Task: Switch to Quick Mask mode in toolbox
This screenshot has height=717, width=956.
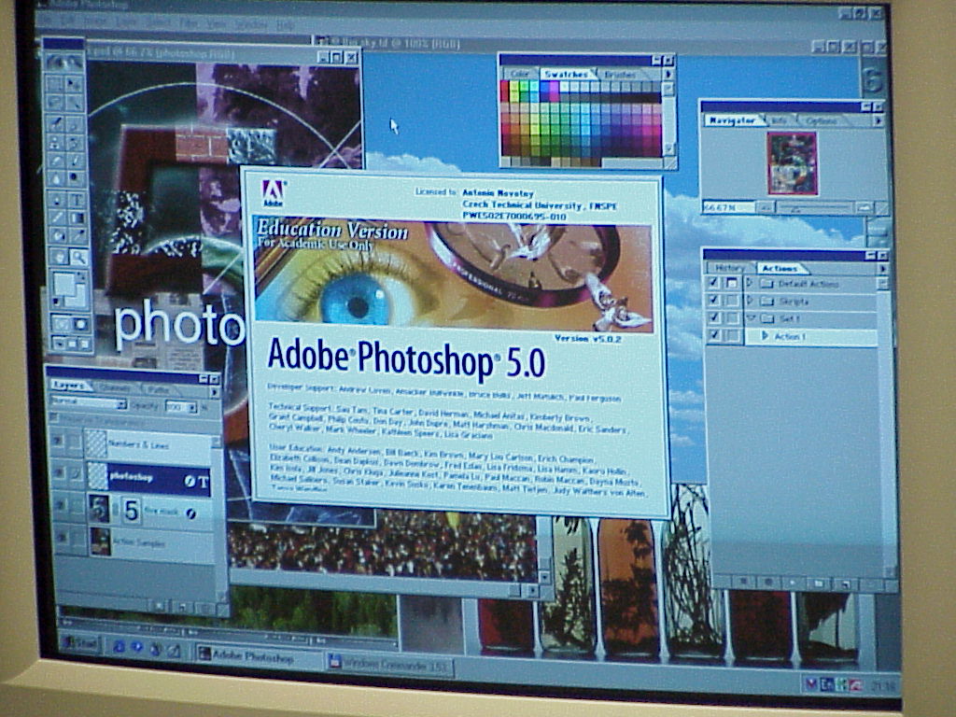Action: tap(80, 323)
